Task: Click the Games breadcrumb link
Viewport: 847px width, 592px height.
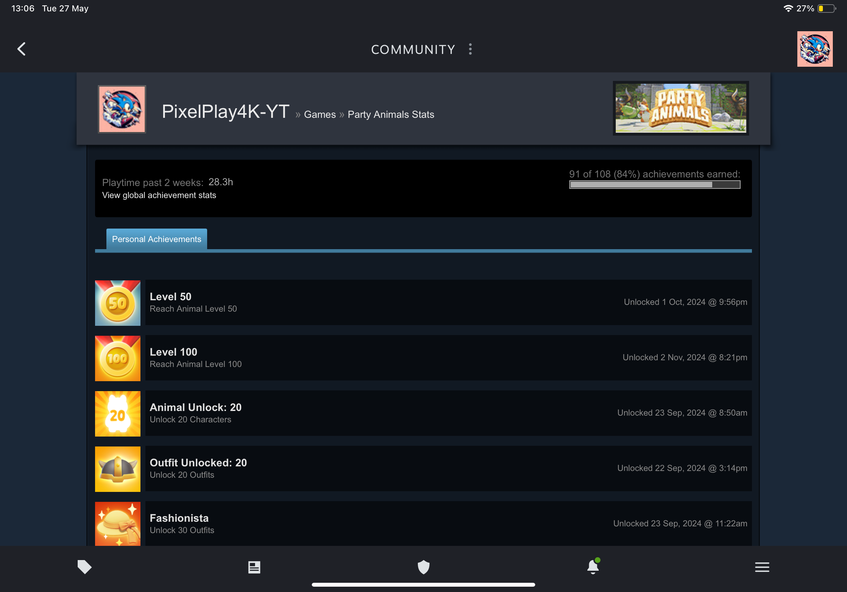Action: pyautogui.click(x=320, y=114)
